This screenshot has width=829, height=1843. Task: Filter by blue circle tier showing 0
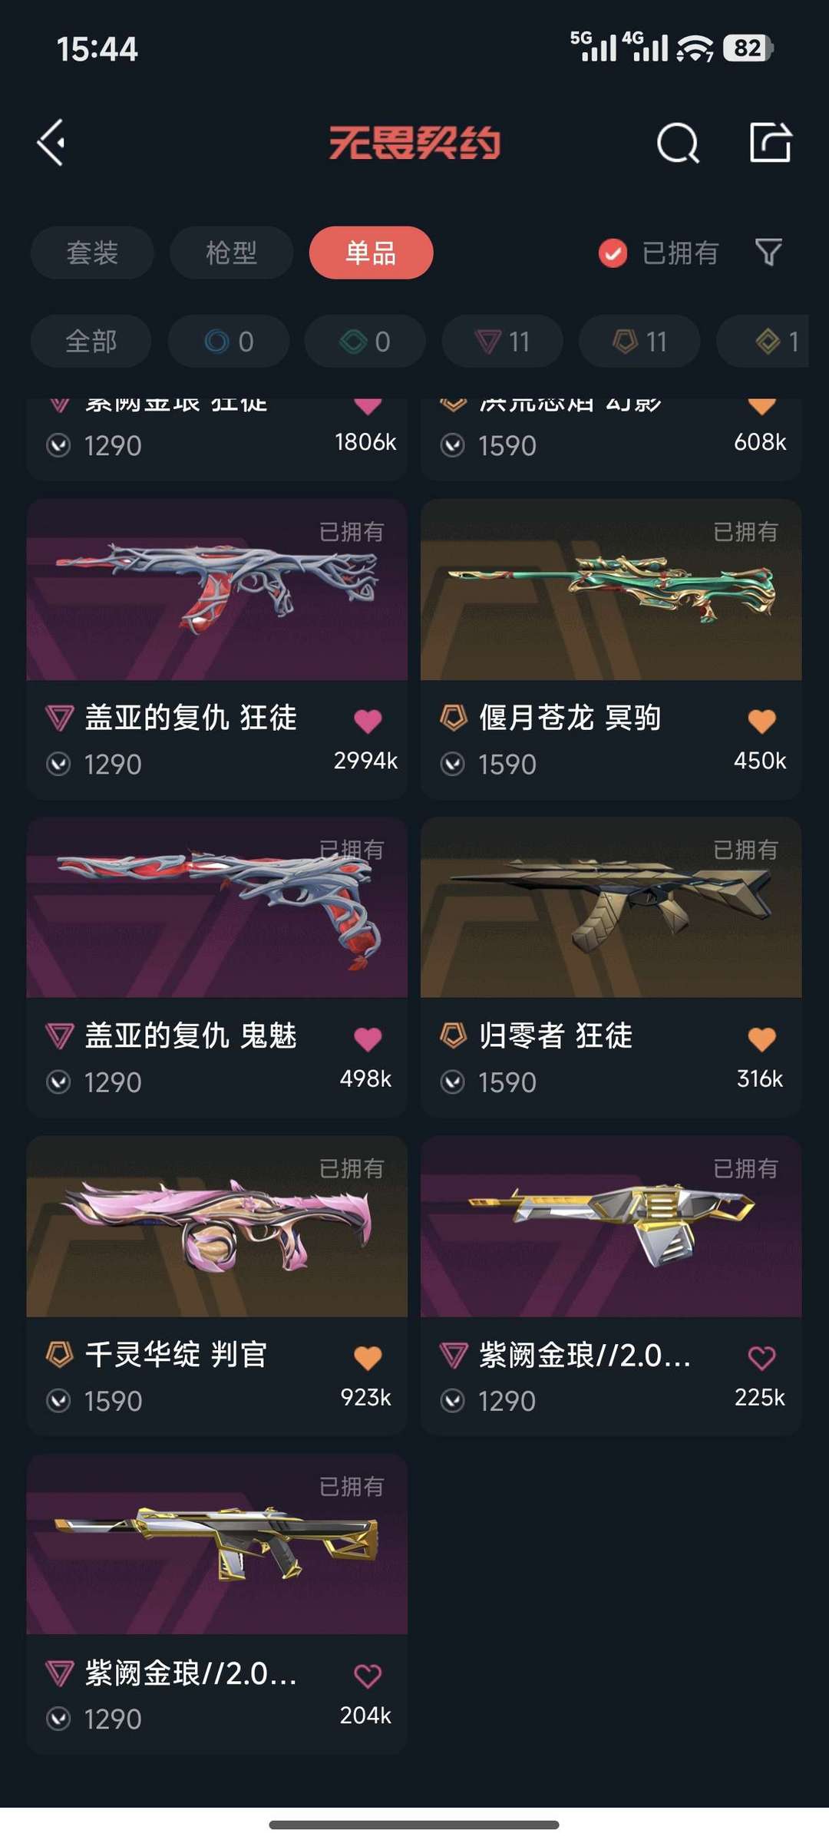coord(229,341)
